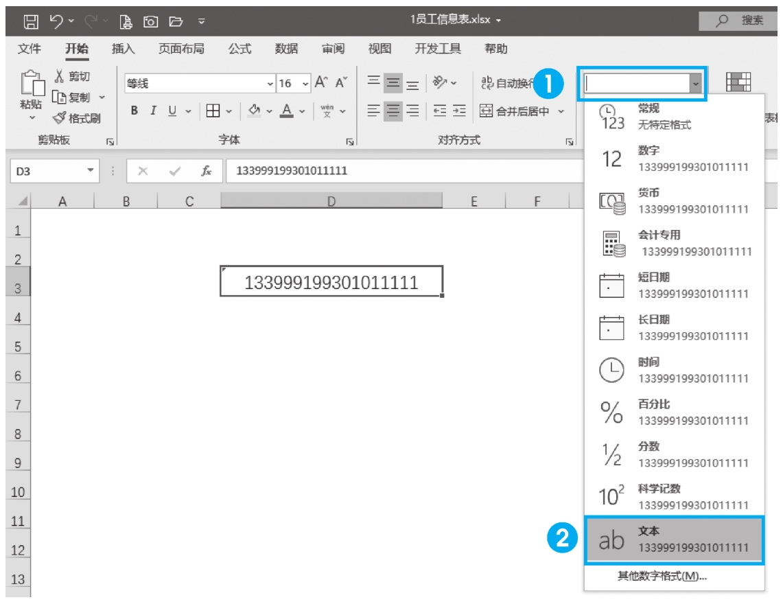Image resolution: width=783 pixels, height=602 pixels.
Task: Click the Format Painter brush icon
Action: click(x=60, y=118)
